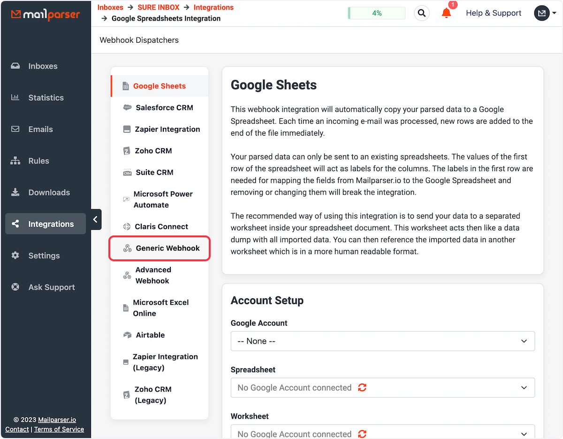The width and height of the screenshot is (563, 439).
Task: Refresh the Worksheet list icon
Action: coord(362,434)
